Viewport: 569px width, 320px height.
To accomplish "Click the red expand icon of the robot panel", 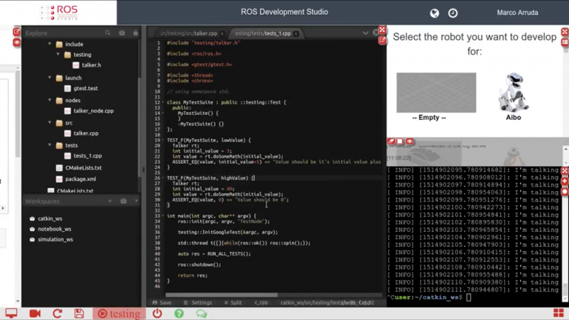I will [x=565, y=32].
